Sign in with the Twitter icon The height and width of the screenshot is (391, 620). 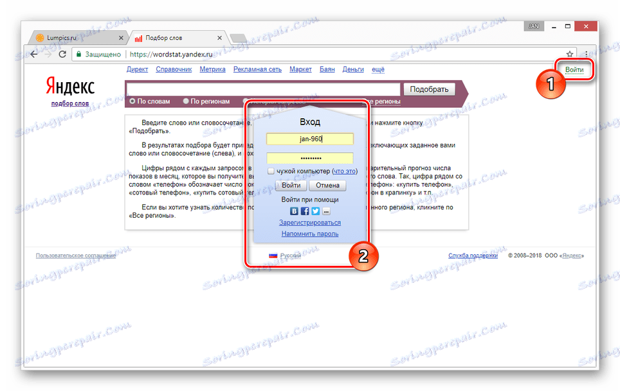coord(316,211)
